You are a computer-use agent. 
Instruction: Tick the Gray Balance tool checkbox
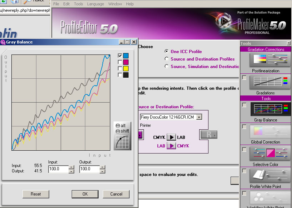244,105
